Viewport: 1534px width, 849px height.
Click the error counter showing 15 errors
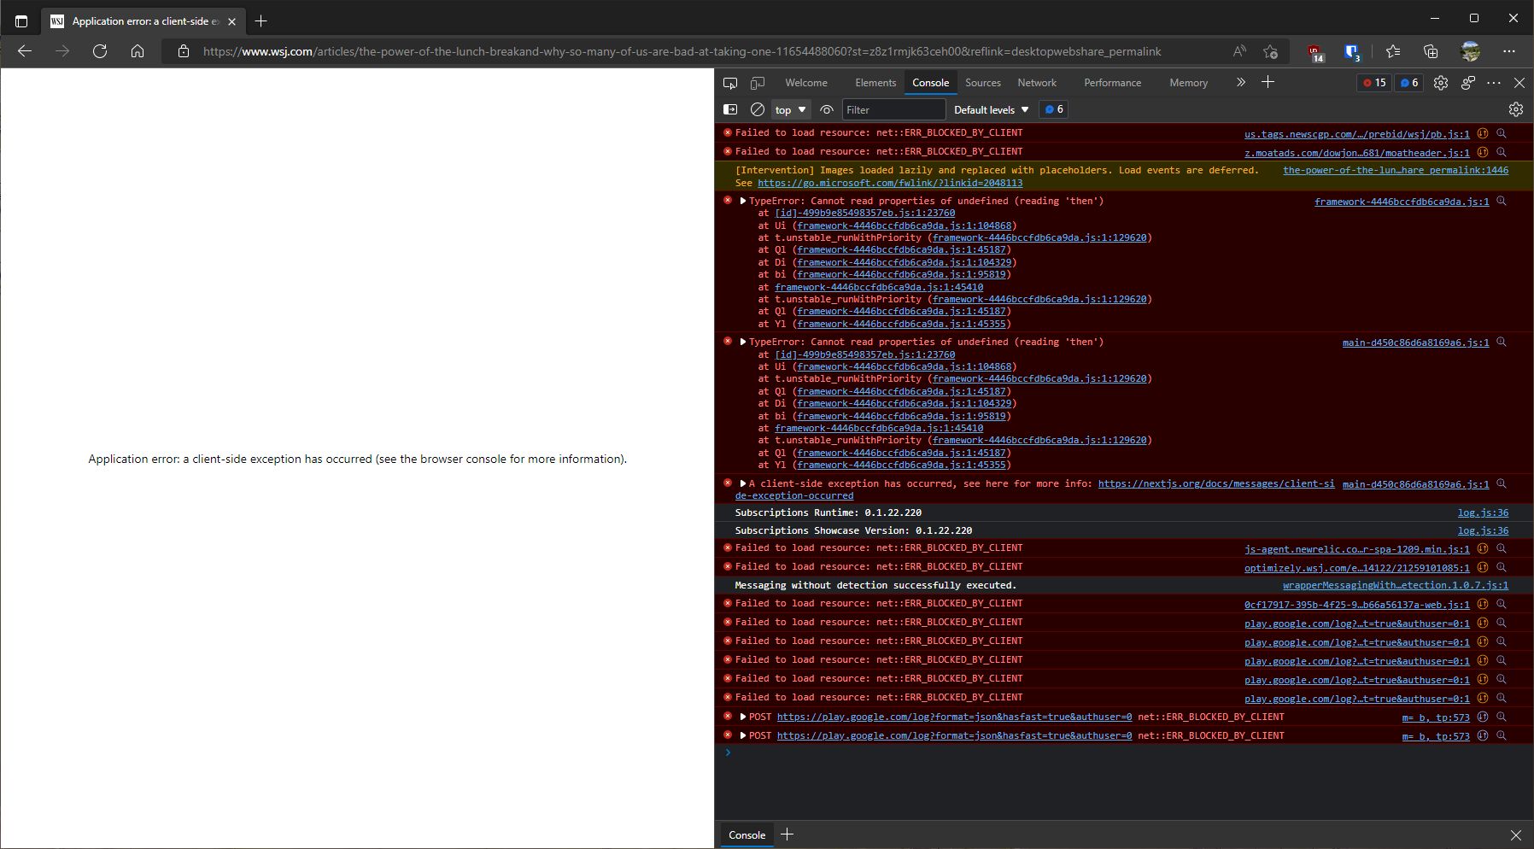[1374, 82]
